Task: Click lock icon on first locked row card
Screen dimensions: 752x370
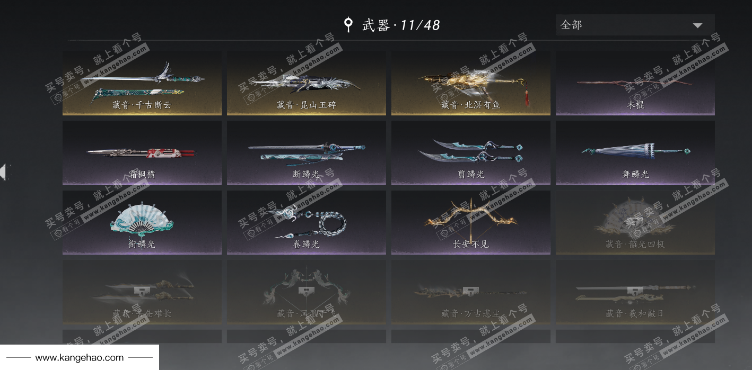Action: [x=141, y=291]
